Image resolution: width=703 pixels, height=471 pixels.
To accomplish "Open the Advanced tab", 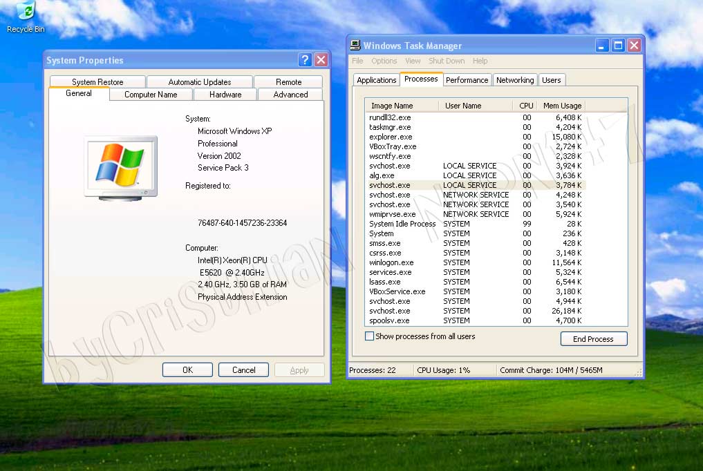I will point(290,95).
